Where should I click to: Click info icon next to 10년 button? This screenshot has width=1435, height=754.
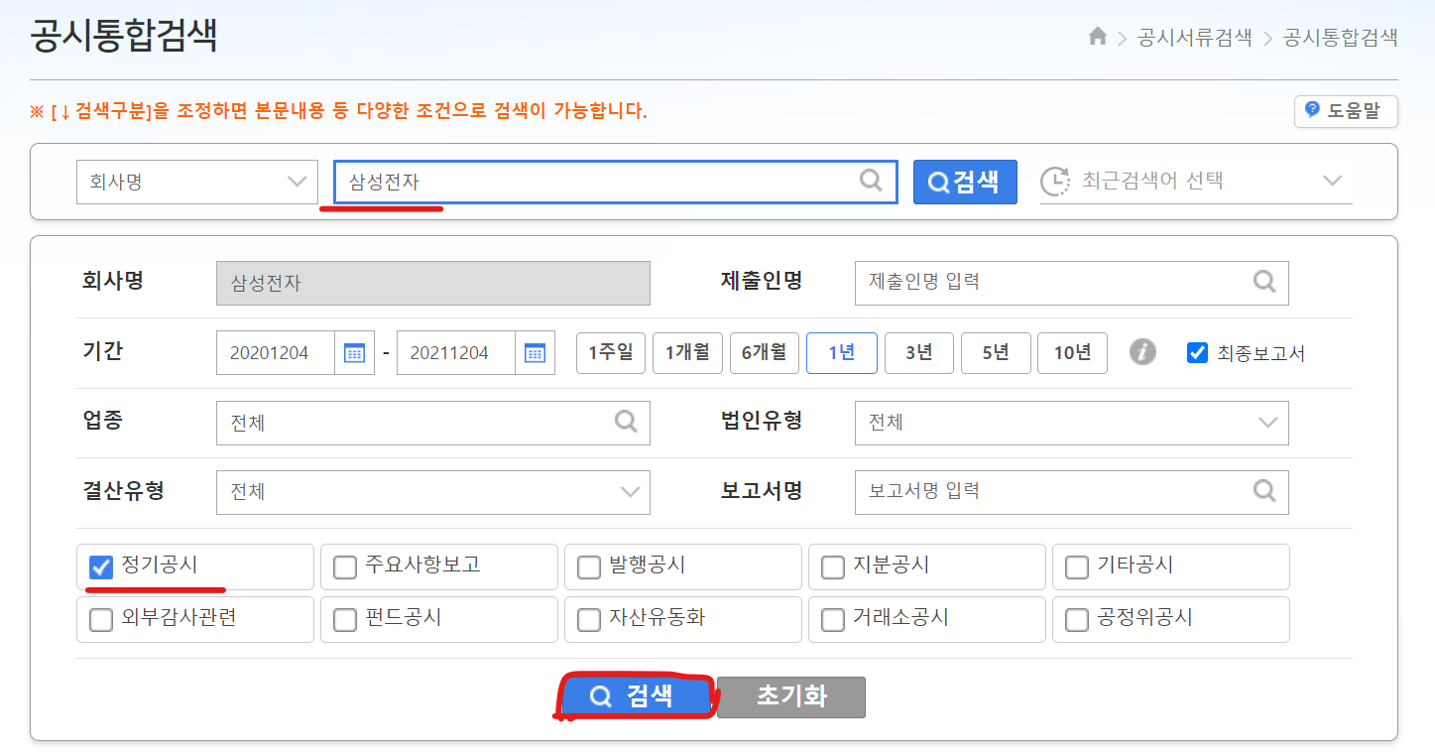[x=1142, y=352]
